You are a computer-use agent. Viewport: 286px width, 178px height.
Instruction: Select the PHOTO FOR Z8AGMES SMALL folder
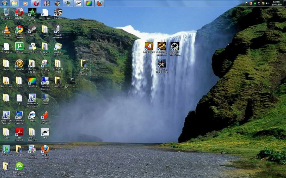(x=84, y=64)
